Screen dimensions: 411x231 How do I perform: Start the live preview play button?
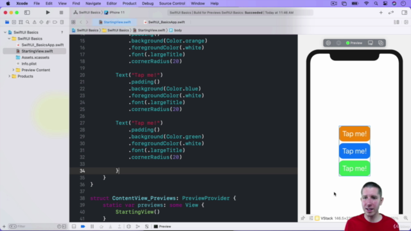click(x=328, y=43)
